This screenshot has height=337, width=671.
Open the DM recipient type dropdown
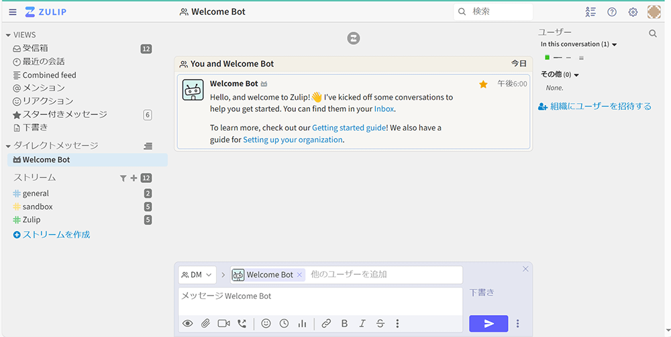pyautogui.click(x=197, y=275)
